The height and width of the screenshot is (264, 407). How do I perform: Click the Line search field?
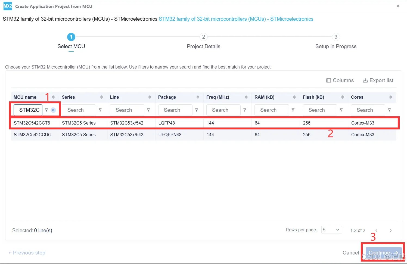point(127,110)
